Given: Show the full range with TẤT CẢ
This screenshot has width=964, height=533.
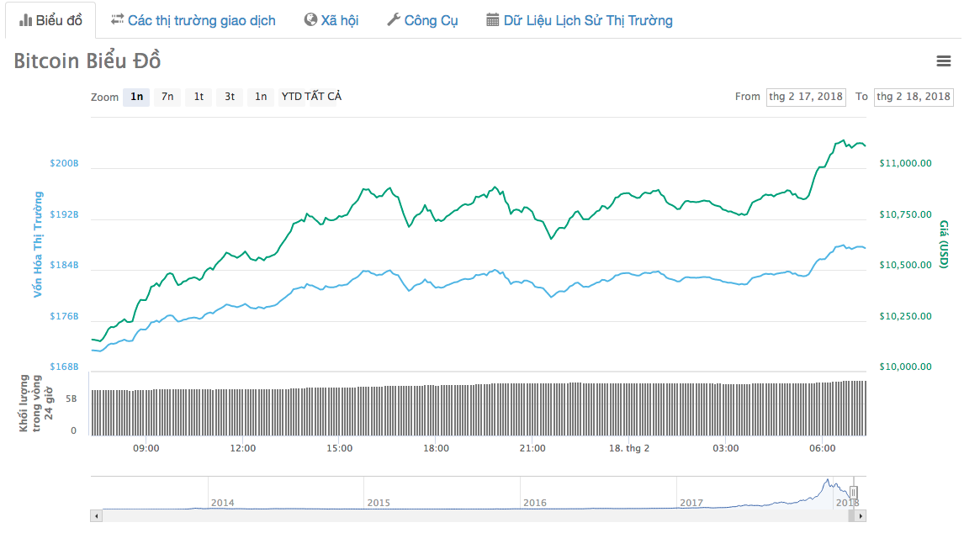Looking at the screenshot, I should tap(323, 97).
